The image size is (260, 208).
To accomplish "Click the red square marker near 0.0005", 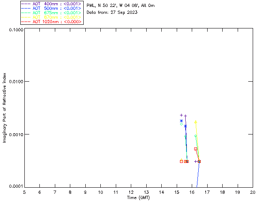I will point(196,149).
